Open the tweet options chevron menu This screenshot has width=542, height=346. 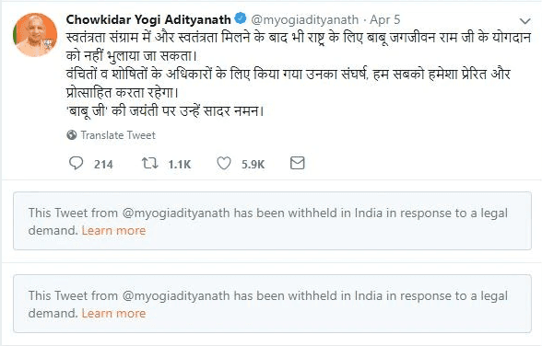[524, 21]
